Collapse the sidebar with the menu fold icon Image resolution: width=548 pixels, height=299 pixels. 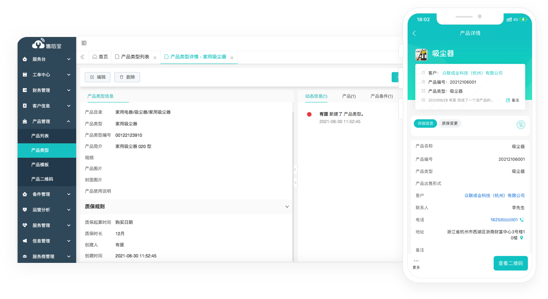pyautogui.click(x=84, y=43)
